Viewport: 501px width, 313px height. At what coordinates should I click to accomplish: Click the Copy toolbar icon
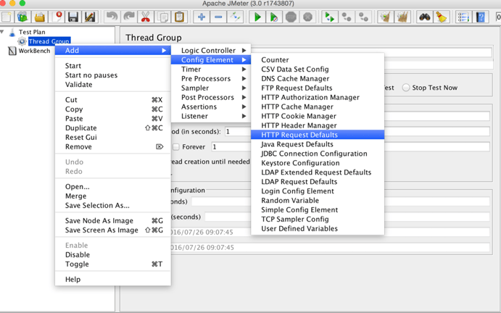162,17
